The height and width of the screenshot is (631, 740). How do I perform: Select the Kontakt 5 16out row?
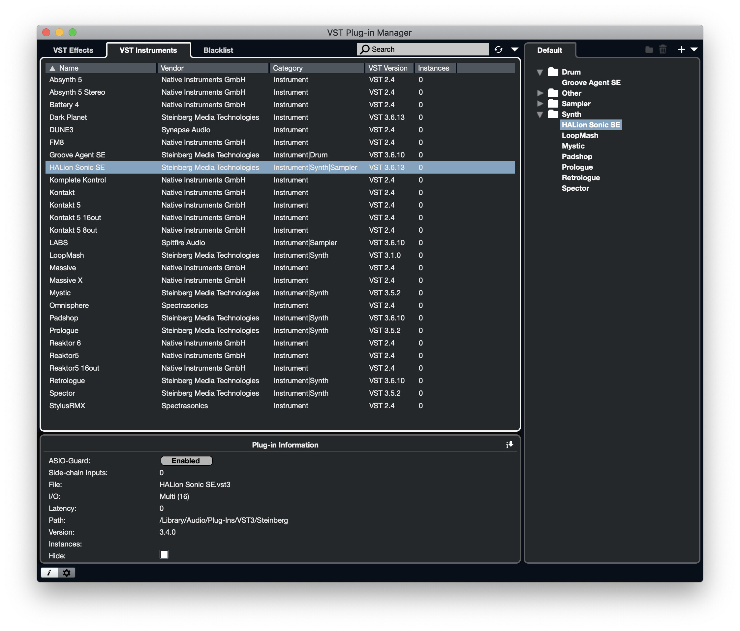(x=280, y=217)
